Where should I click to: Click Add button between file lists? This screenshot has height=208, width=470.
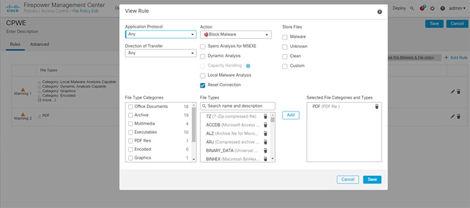coord(291,115)
